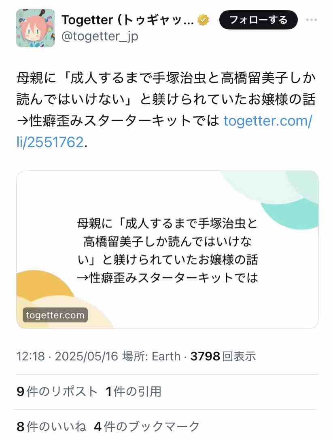Show the 9件のリポスト list
The width and height of the screenshot is (335, 440).
tap(57, 392)
